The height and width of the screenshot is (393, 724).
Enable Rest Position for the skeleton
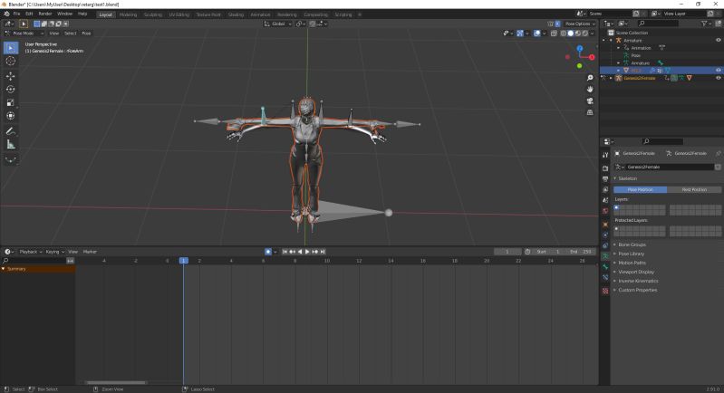click(x=693, y=189)
